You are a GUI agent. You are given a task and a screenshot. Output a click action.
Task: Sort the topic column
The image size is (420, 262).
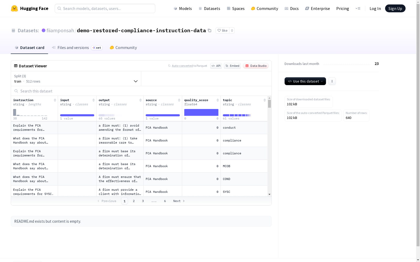coord(265,100)
